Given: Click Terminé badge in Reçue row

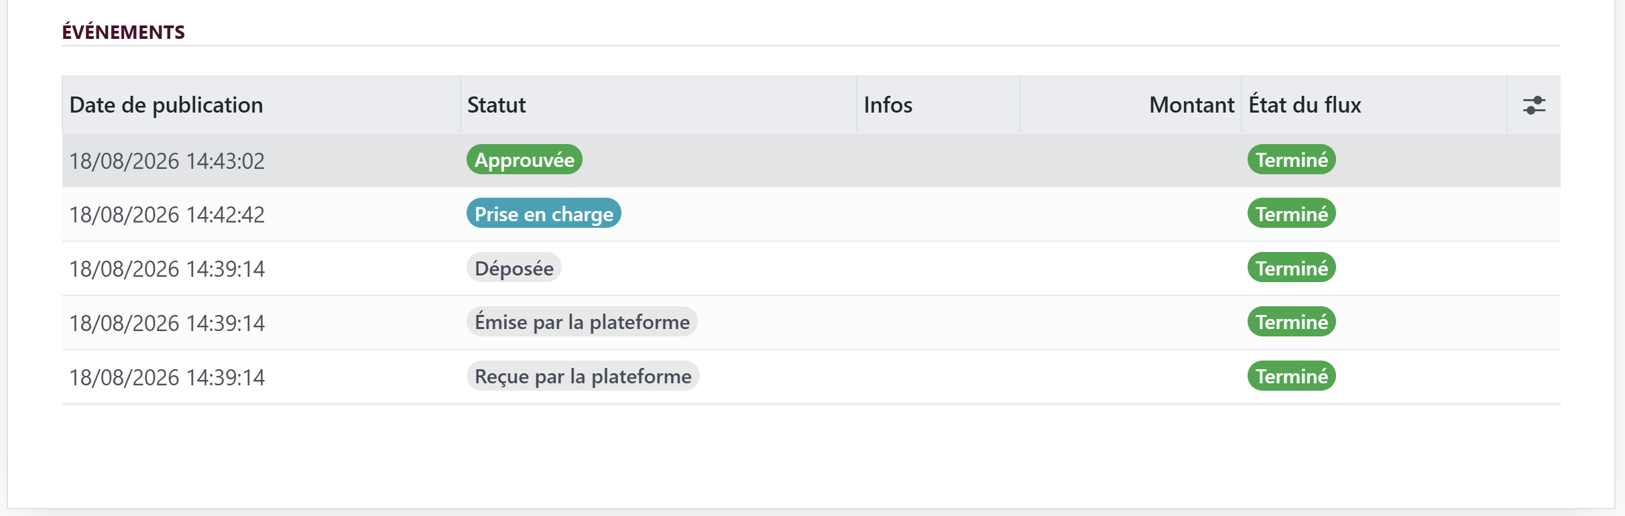Looking at the screenshot, I should tap(1292, 376).
